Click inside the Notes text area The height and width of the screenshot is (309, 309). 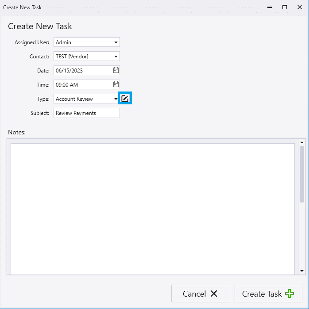(152, 208)
